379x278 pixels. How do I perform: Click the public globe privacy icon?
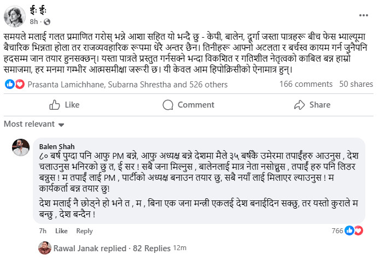click(46, 21)
